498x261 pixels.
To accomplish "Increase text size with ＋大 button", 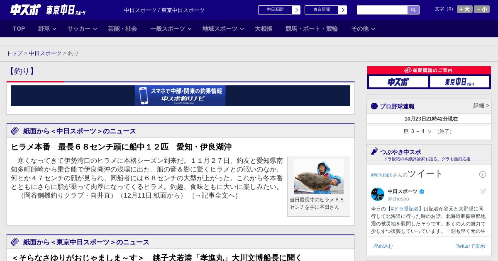I will [x=464, y=9].
